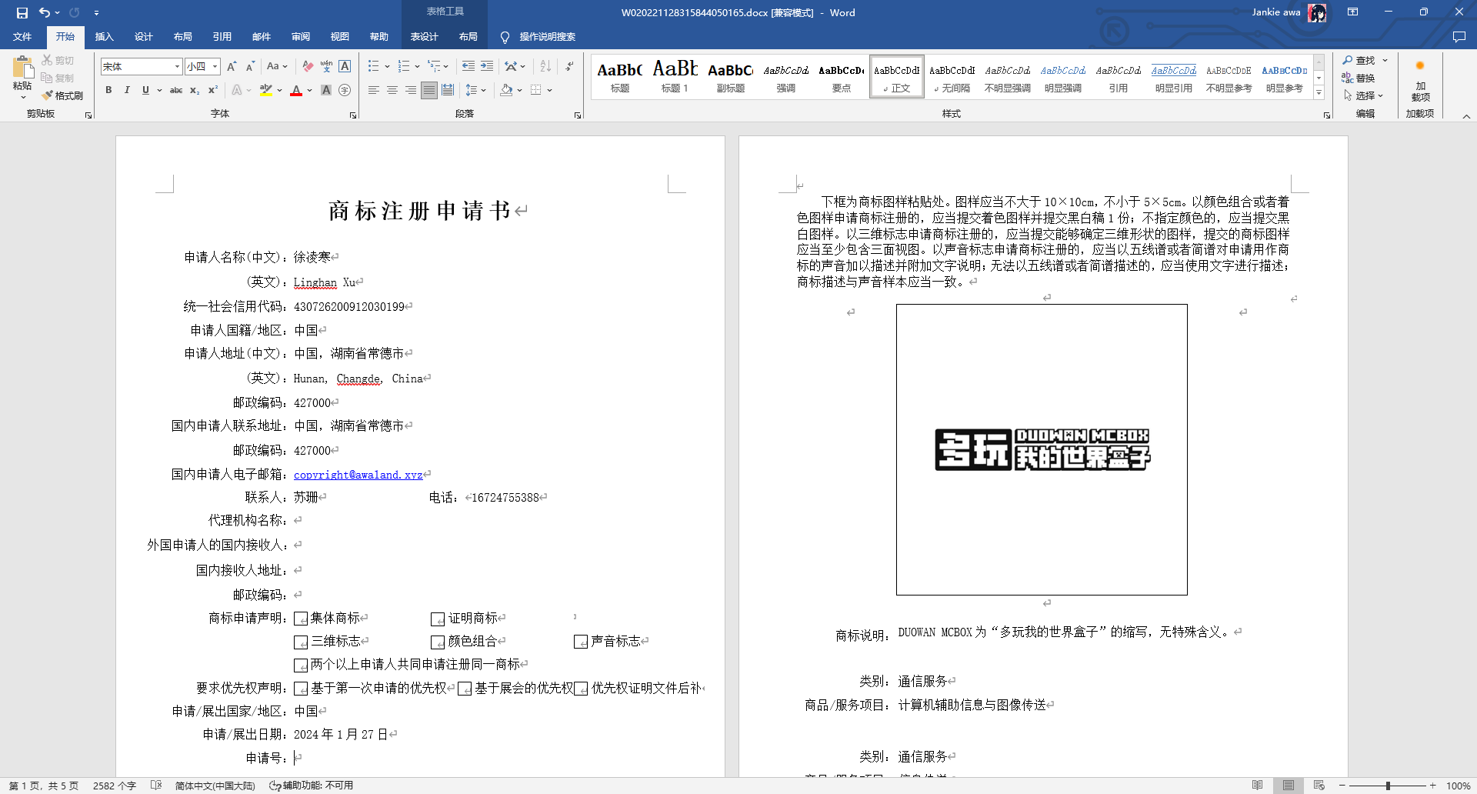Switch to the 设计 tab

pyautogui.click(x=143, y=37)
